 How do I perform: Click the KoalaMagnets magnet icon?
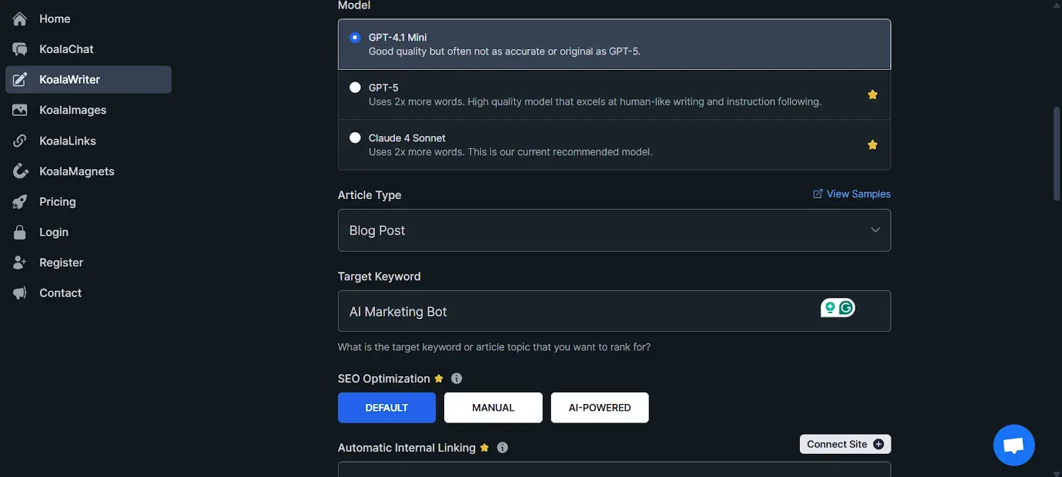tap(20, 171)
